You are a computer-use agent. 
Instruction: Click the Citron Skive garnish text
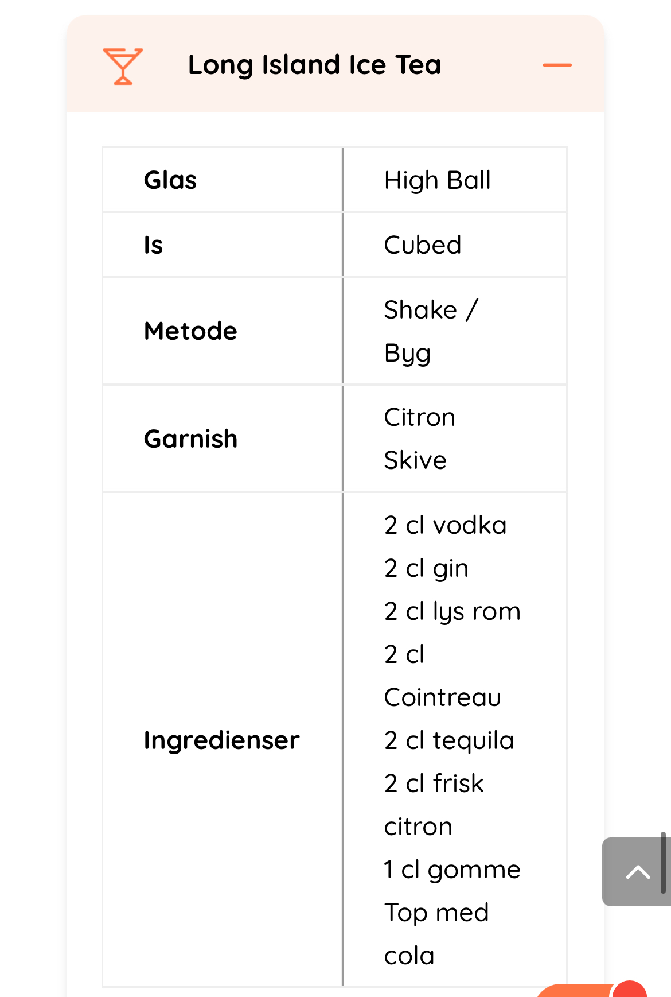coord(419,439)
